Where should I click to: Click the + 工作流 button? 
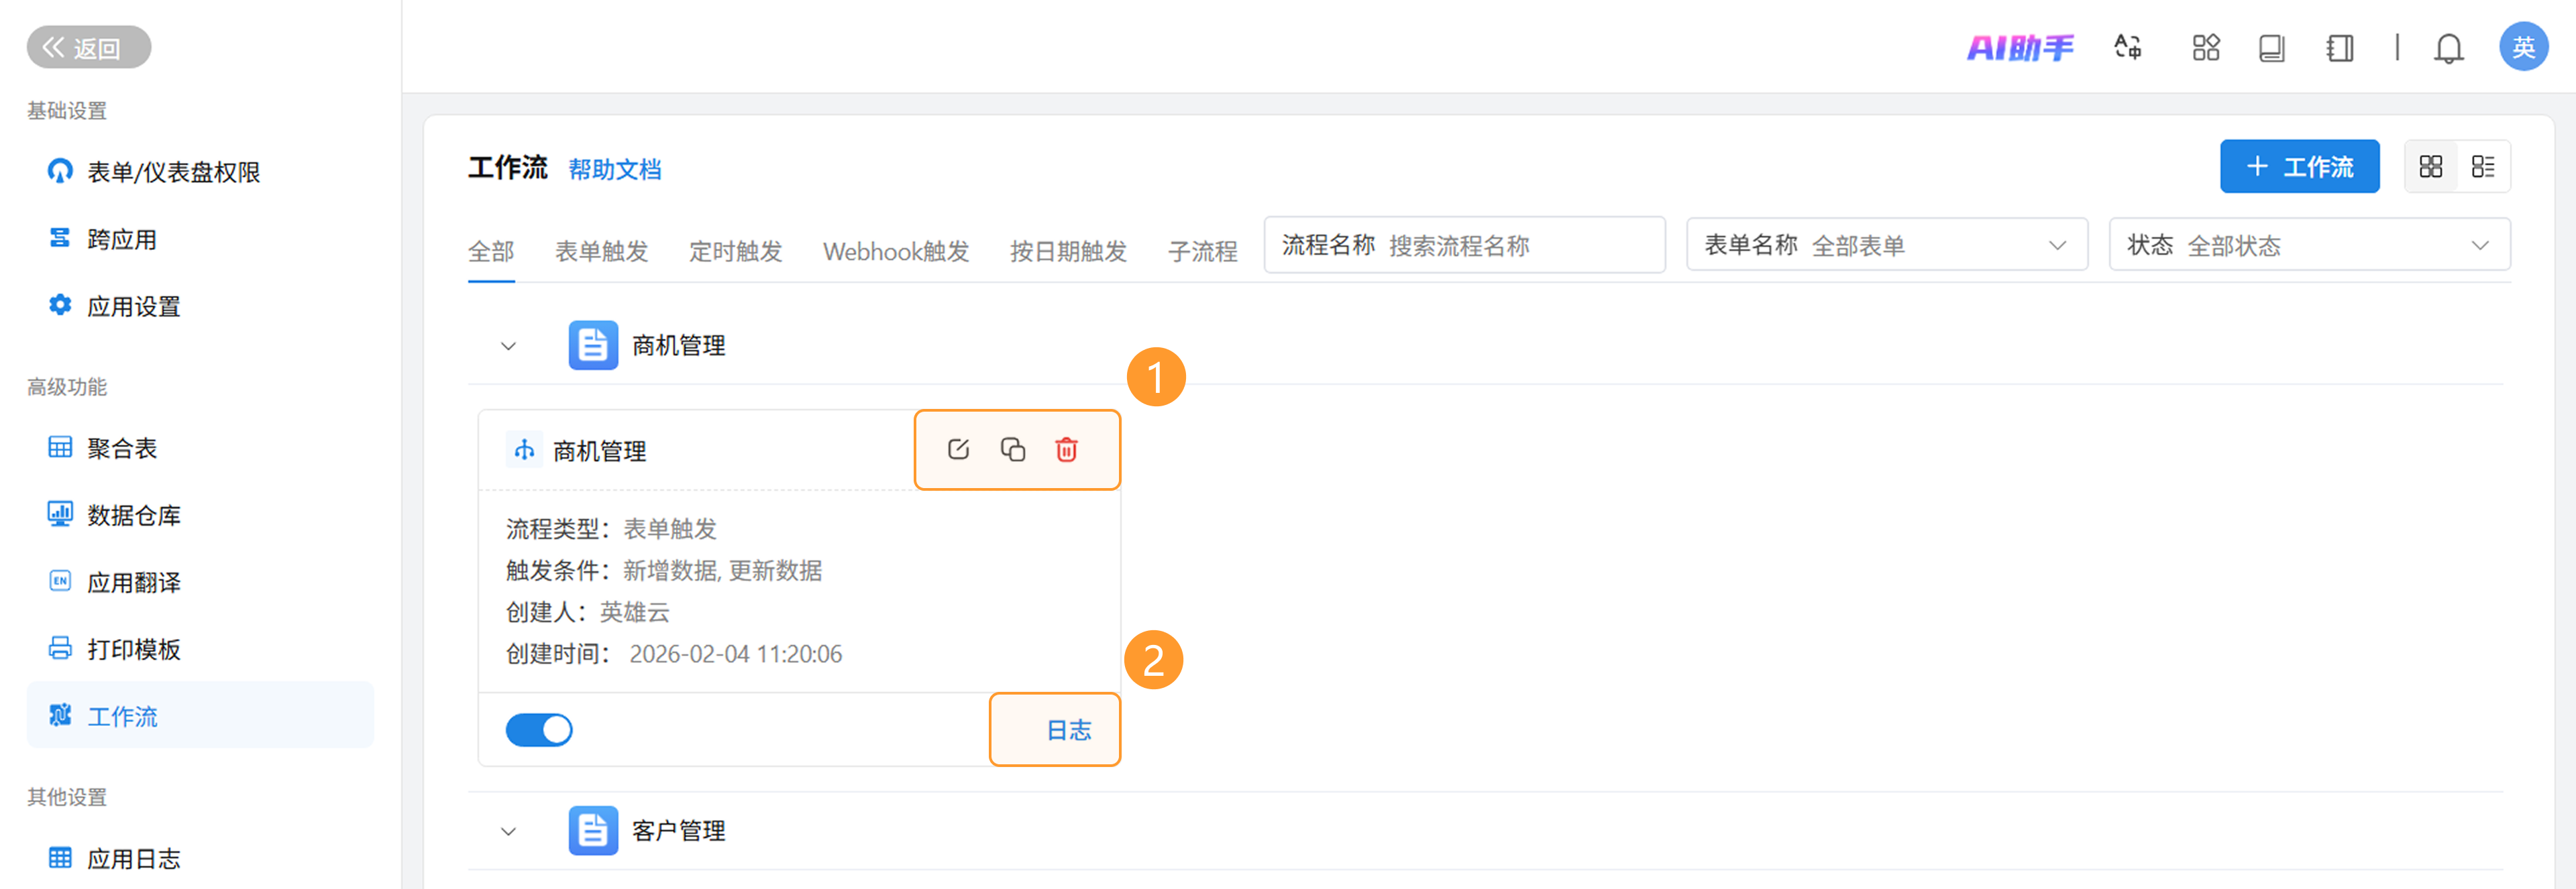2299,167
